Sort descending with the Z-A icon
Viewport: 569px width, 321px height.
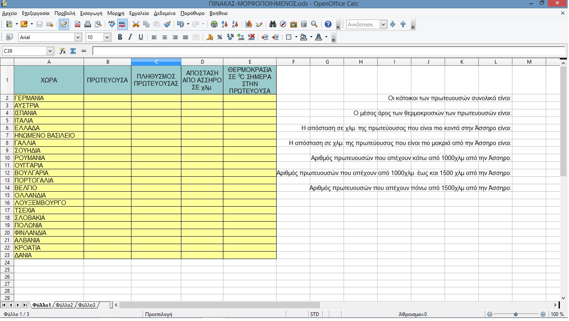[235, 24]
